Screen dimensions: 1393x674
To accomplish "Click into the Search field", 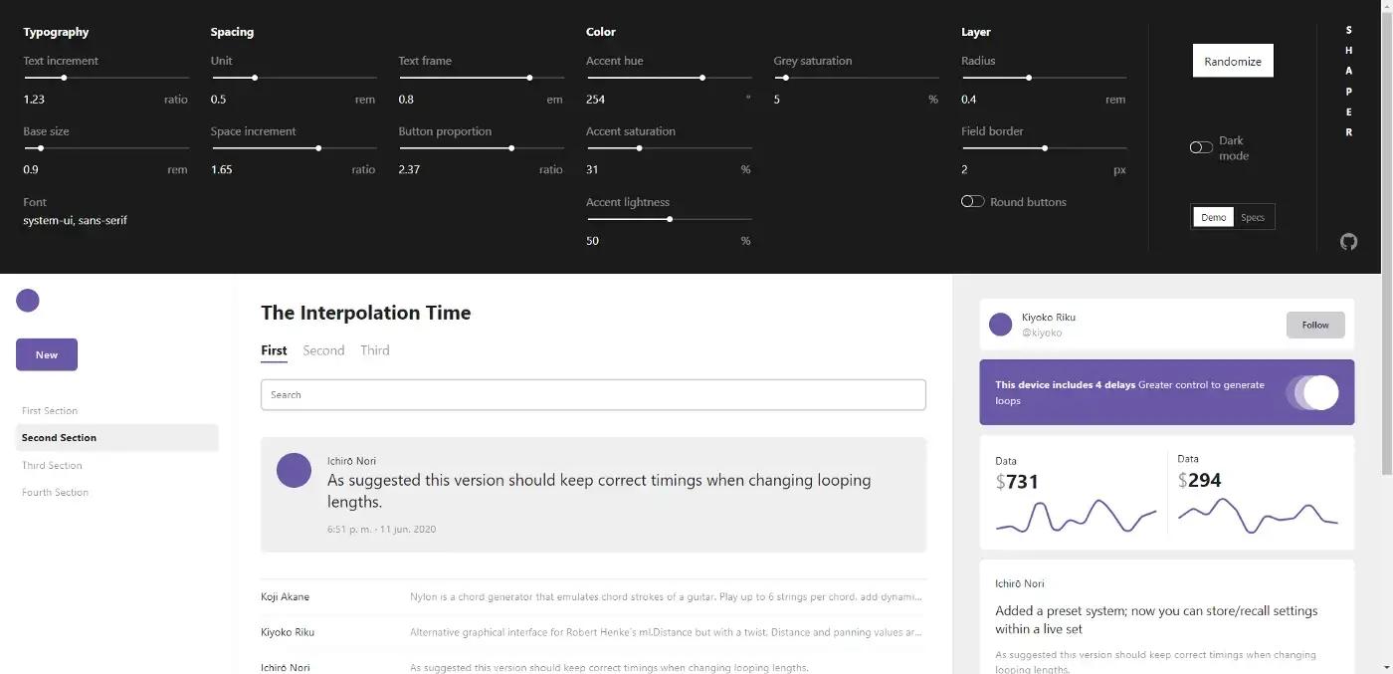I will pyautogui.click(x=593, y=395).
